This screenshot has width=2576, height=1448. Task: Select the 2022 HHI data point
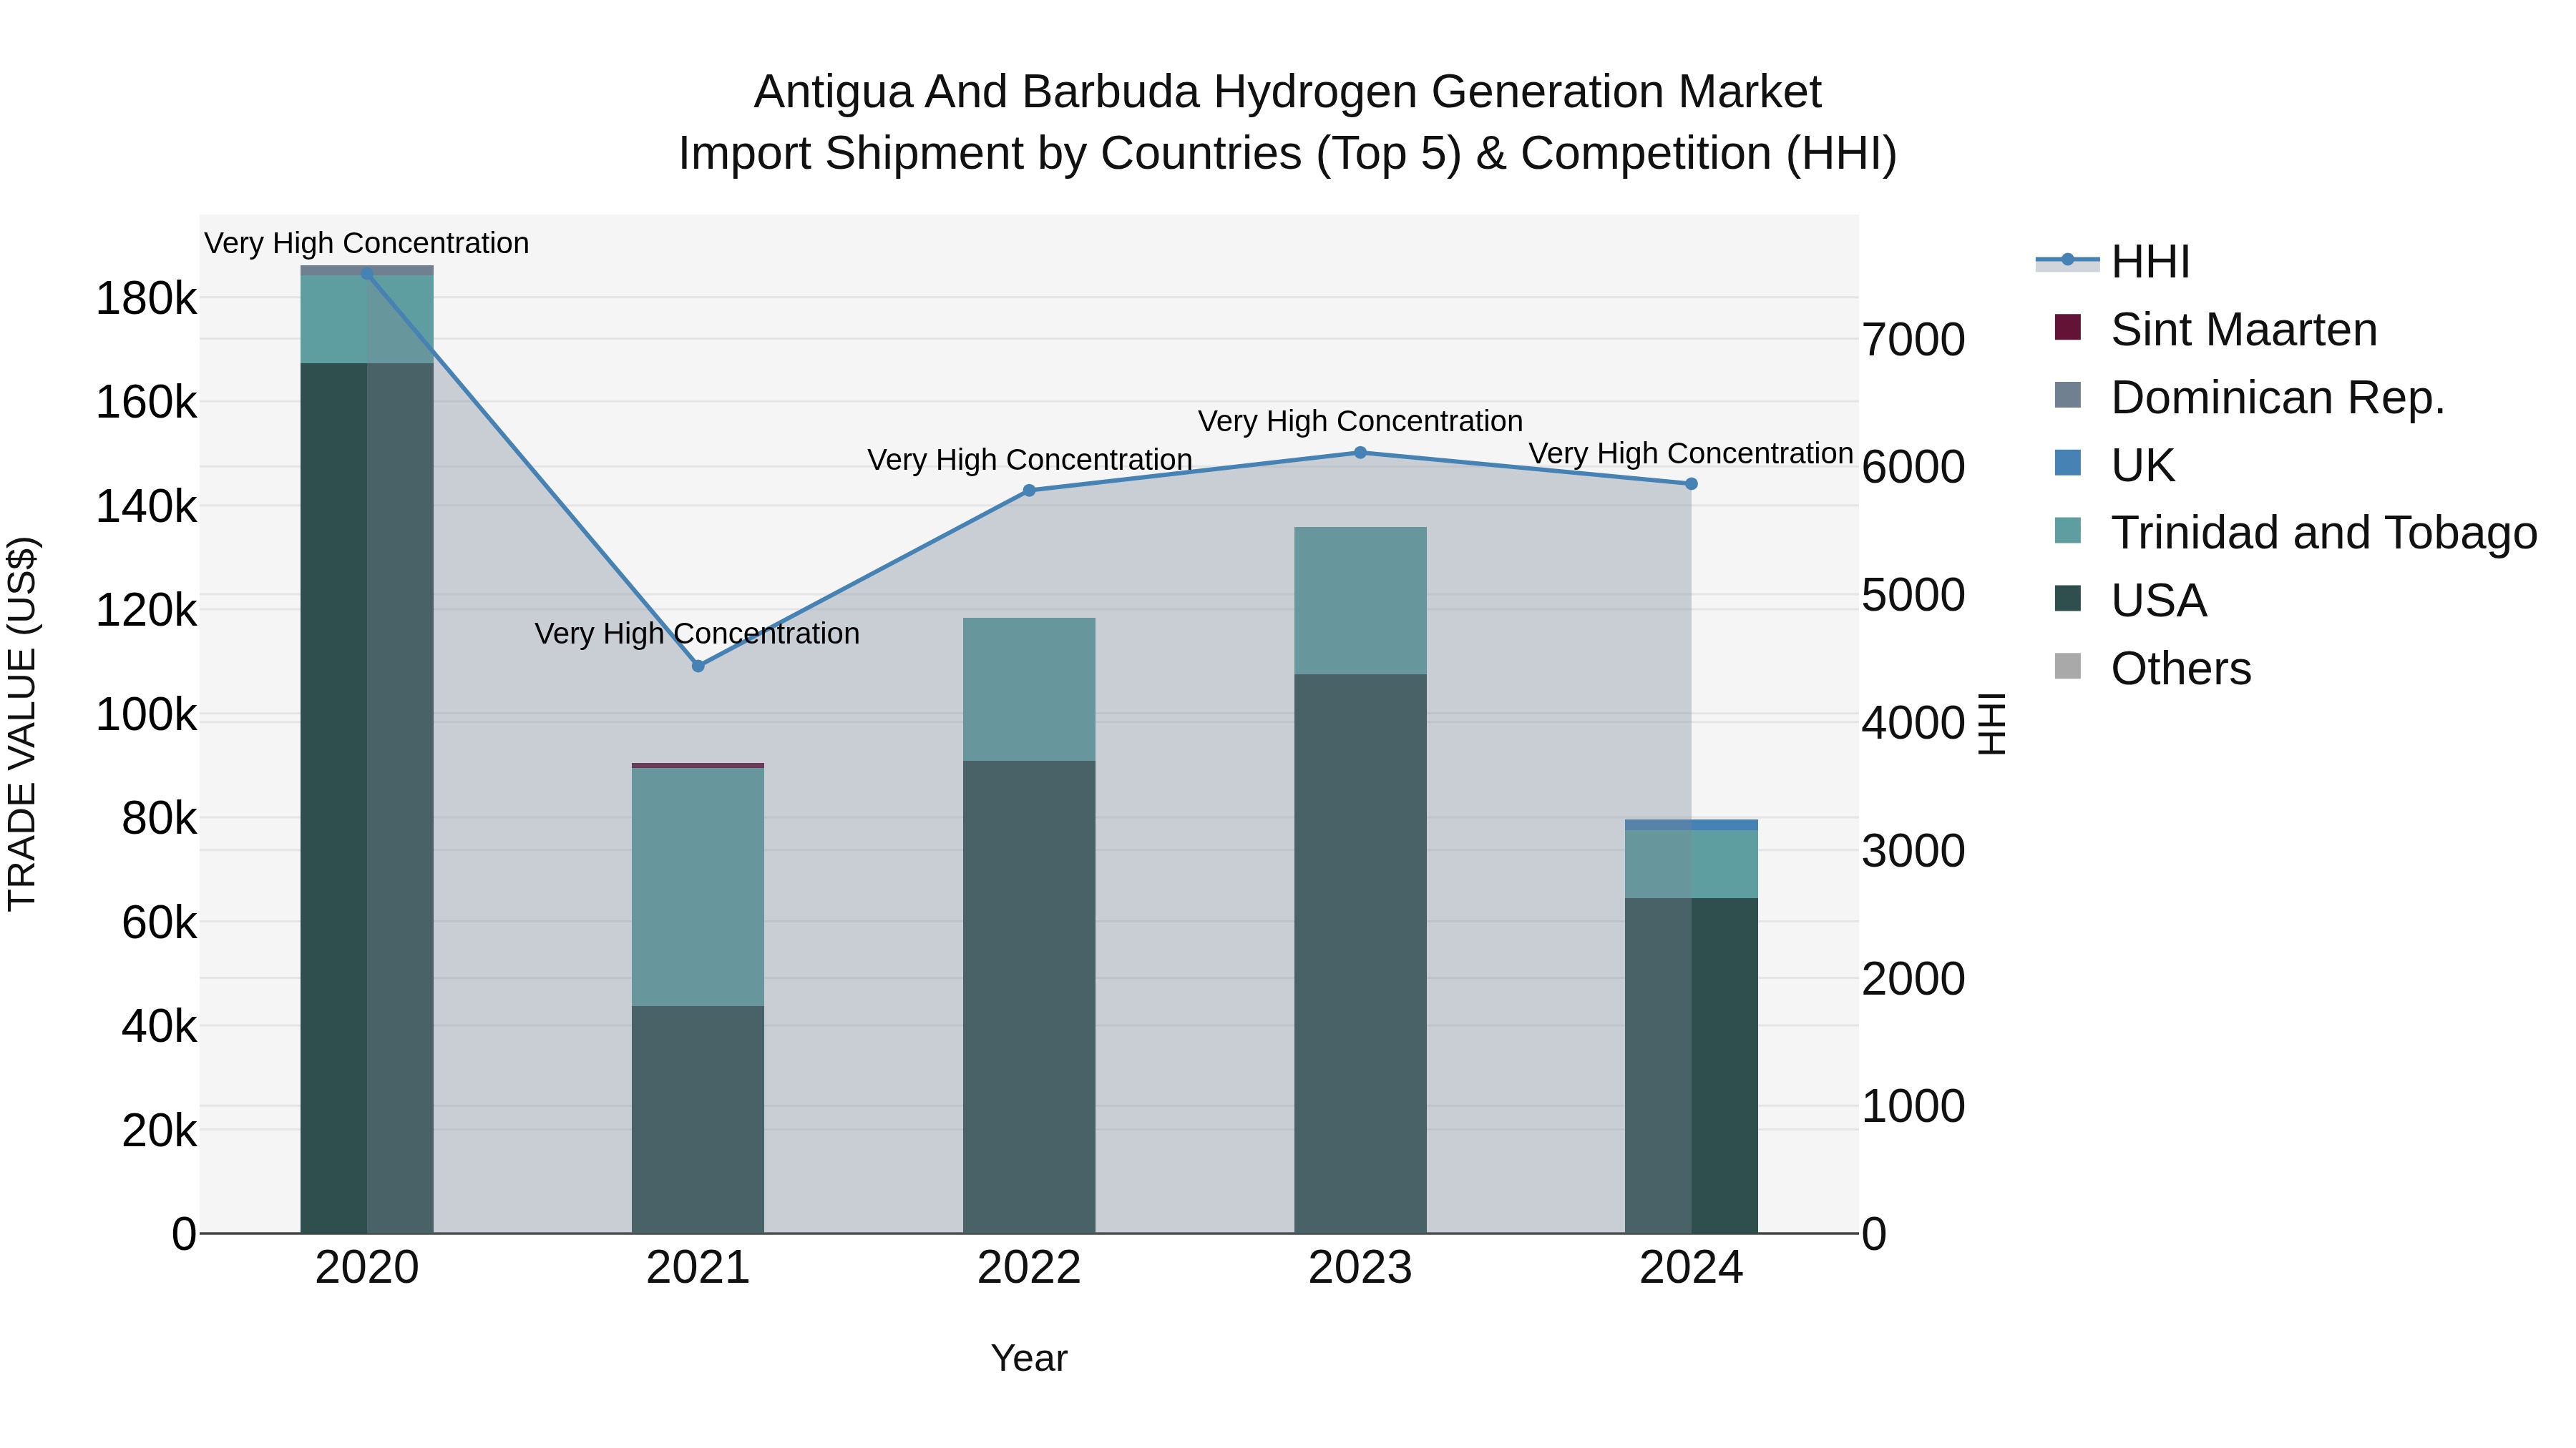pos(1029,491)
